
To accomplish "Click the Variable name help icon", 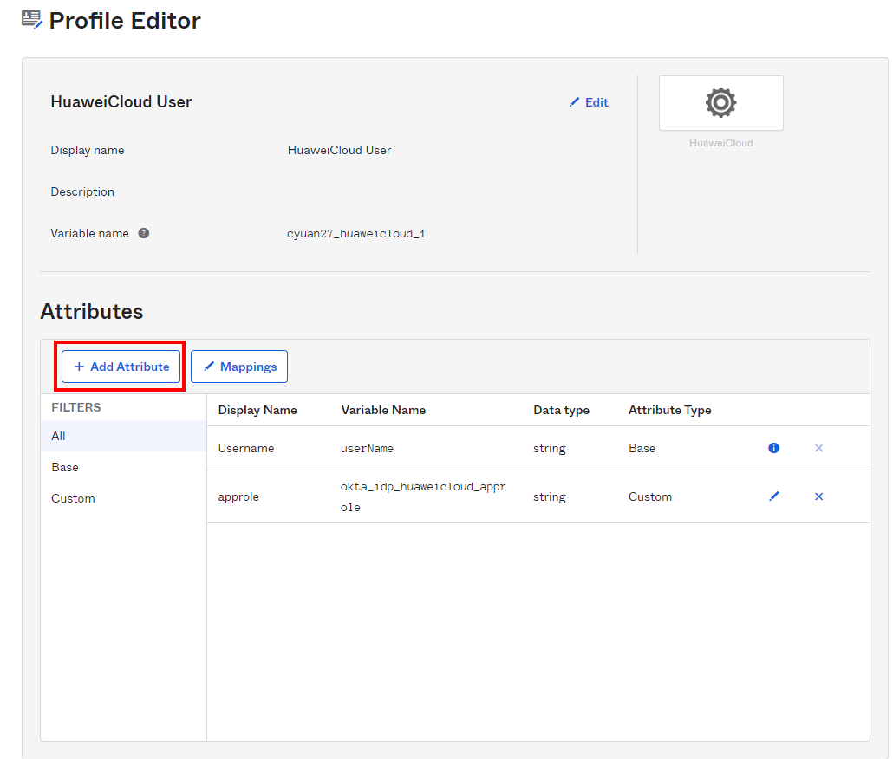I will [x=144, y=233].
